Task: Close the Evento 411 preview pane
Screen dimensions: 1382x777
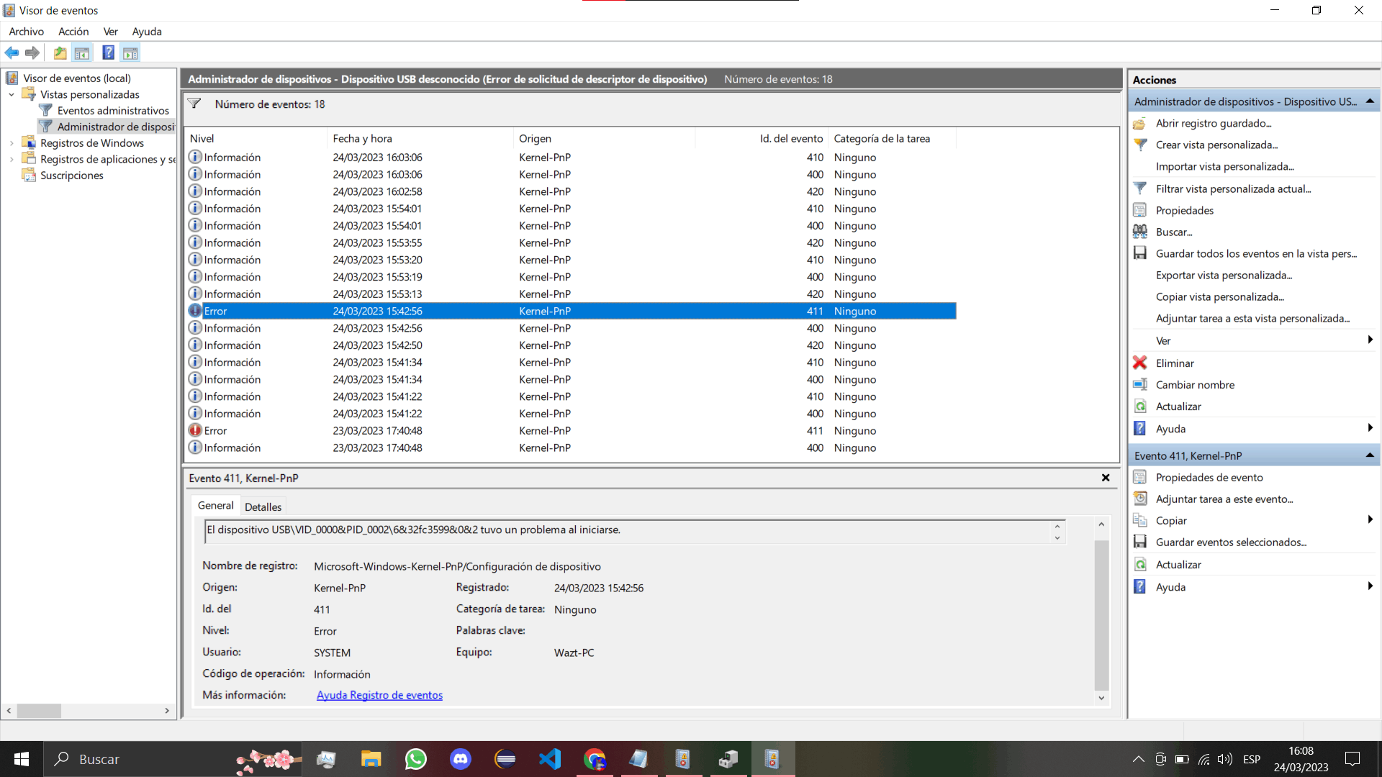Action: [1106, 478]
